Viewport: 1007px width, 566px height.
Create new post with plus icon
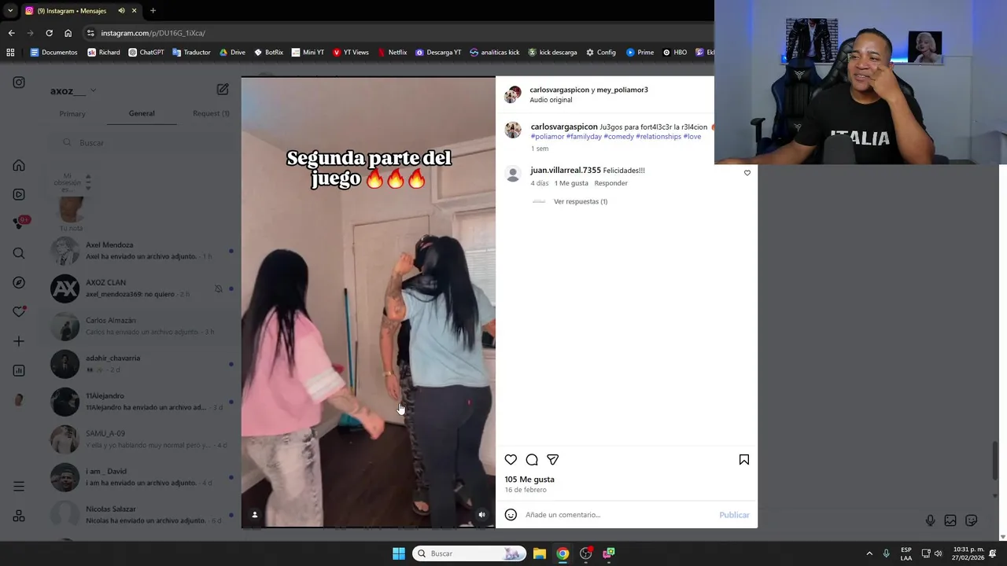pyautogui.click(x=19, y=341)
